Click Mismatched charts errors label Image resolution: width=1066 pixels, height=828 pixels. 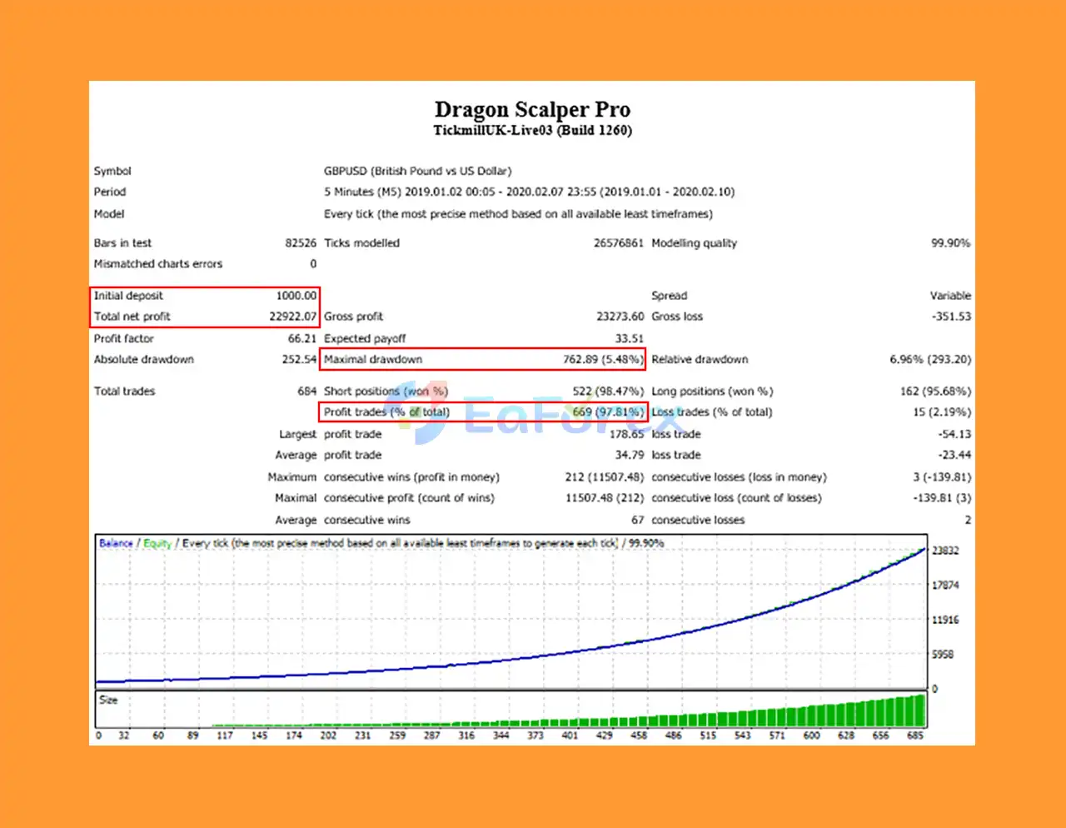tap(158, 264)
